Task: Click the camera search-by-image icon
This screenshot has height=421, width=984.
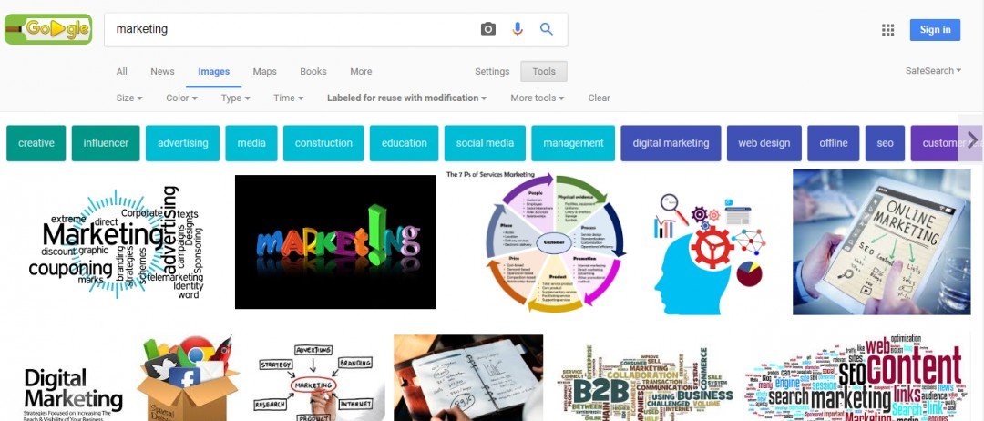Action: pos(487,29)
